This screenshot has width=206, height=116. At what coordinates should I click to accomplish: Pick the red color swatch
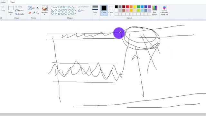coord(127,7)
